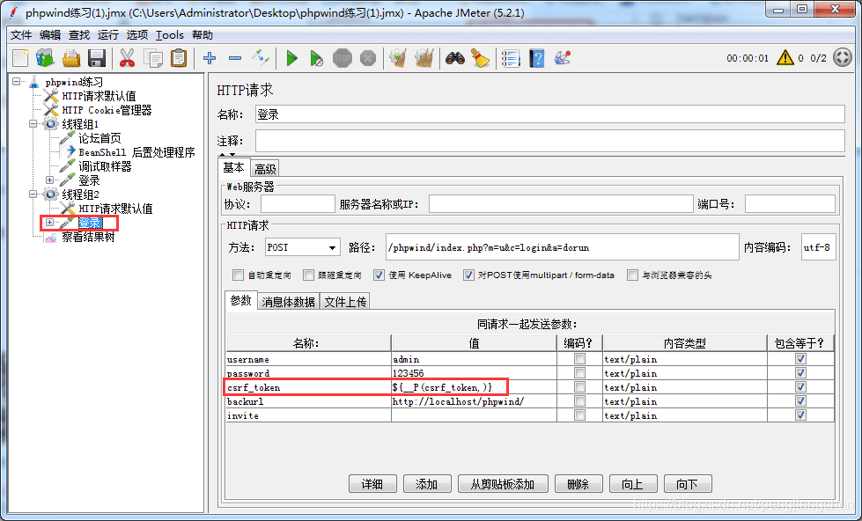This screenshot has height=521, width=862.
Task: Click the 删除 button
Action: pos(578,484)
